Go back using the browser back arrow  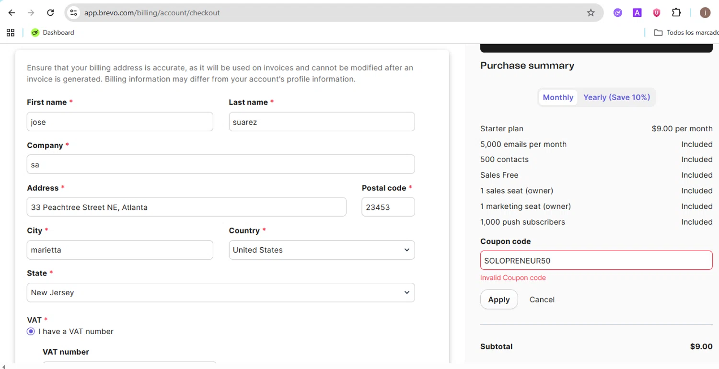click(12, 13)
